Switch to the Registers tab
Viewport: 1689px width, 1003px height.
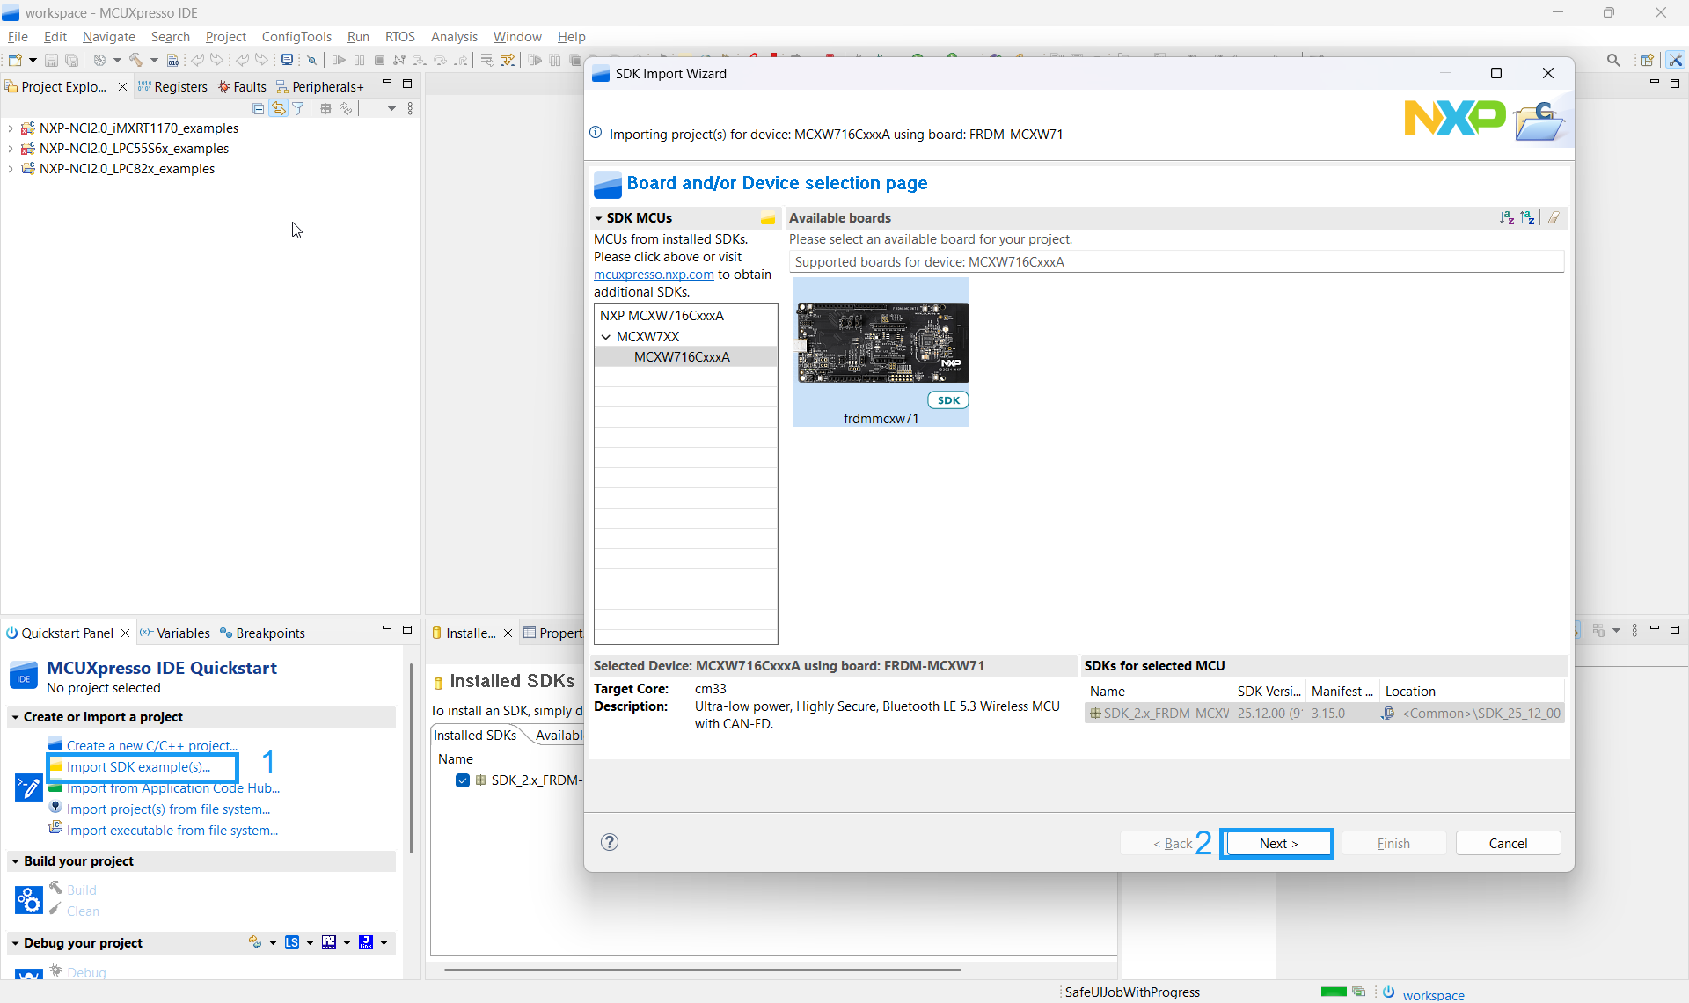pyautogui.click(x=172, y=86)
